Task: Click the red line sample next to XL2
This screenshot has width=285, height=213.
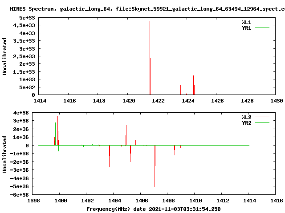Action: pyautogui.click(x=262, y=117)
